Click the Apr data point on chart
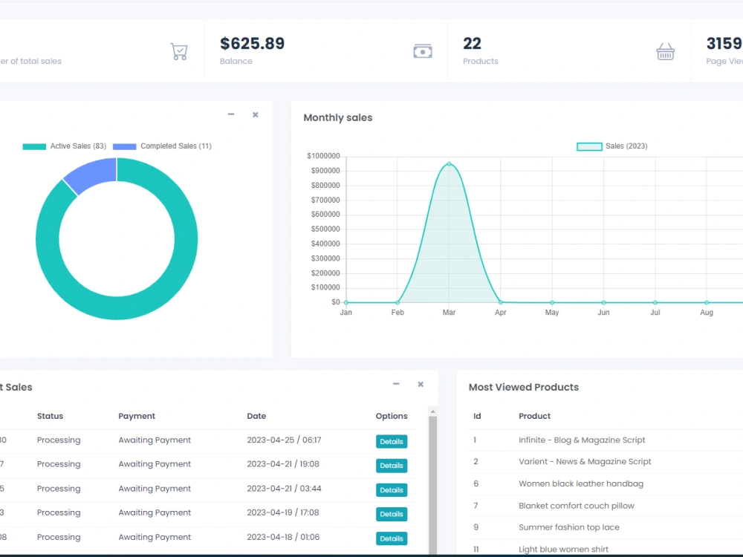743x557 pixels. click(500, 302)
